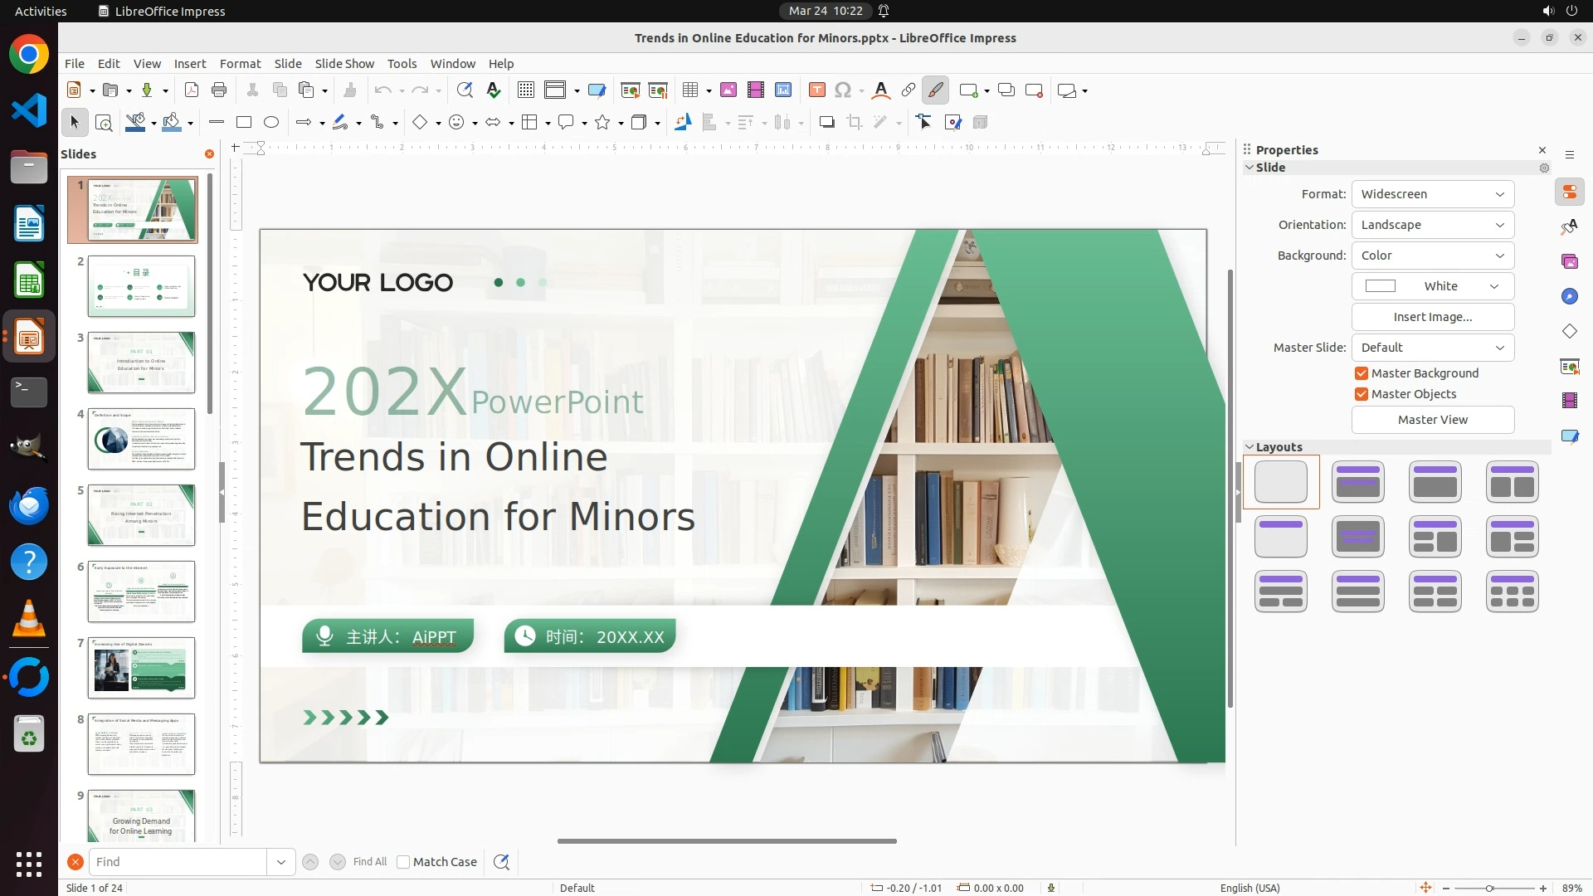1593x896 pixels.
Task: Click the Display Grid icon
Action: (x=525, y=90)
